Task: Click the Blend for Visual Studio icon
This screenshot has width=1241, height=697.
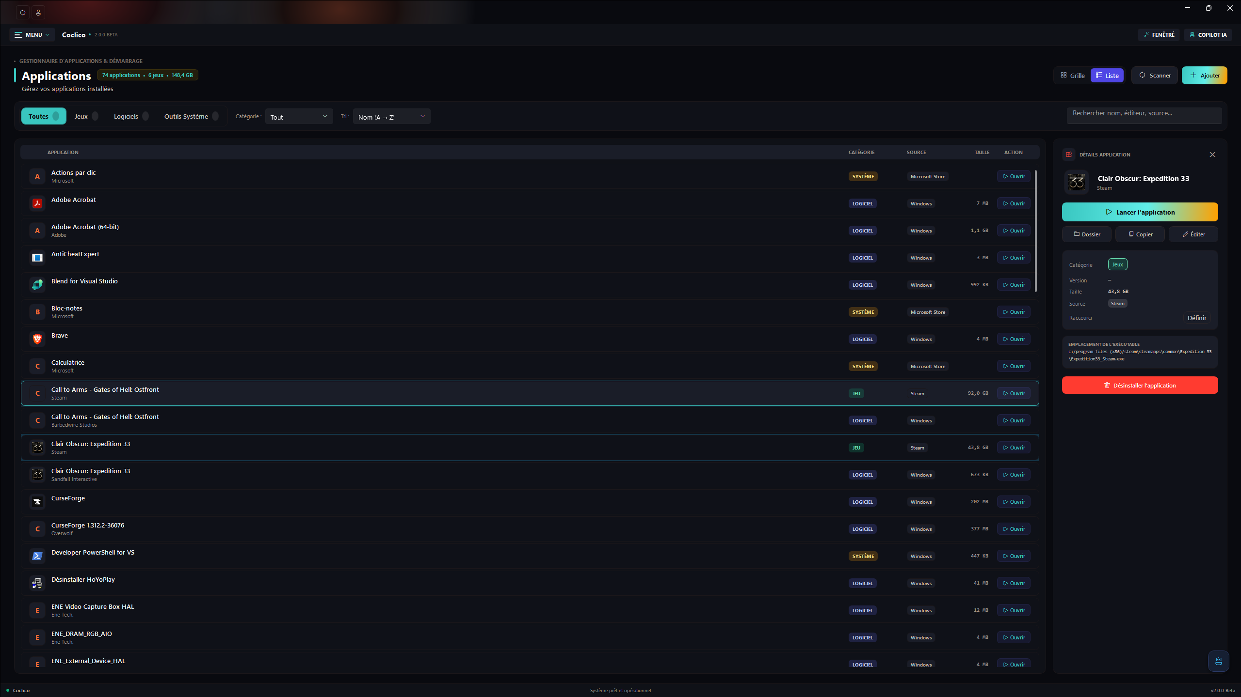Action: click(x=37, y=285)
